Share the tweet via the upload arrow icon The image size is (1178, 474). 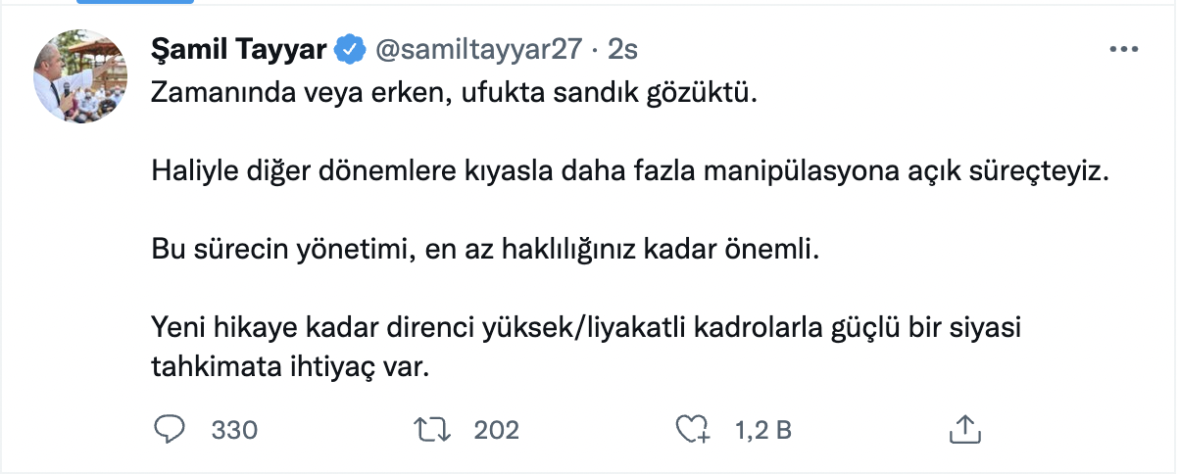click(964, 428)
